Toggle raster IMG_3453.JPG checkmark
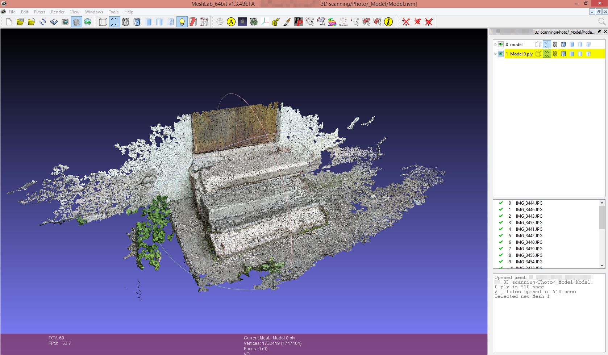 [x=501, y=223]
